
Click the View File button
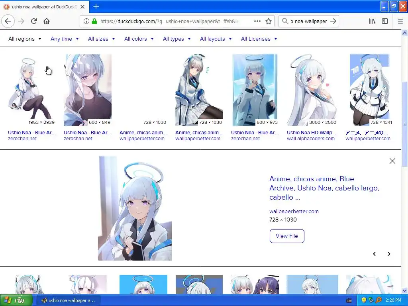[287, 236]
